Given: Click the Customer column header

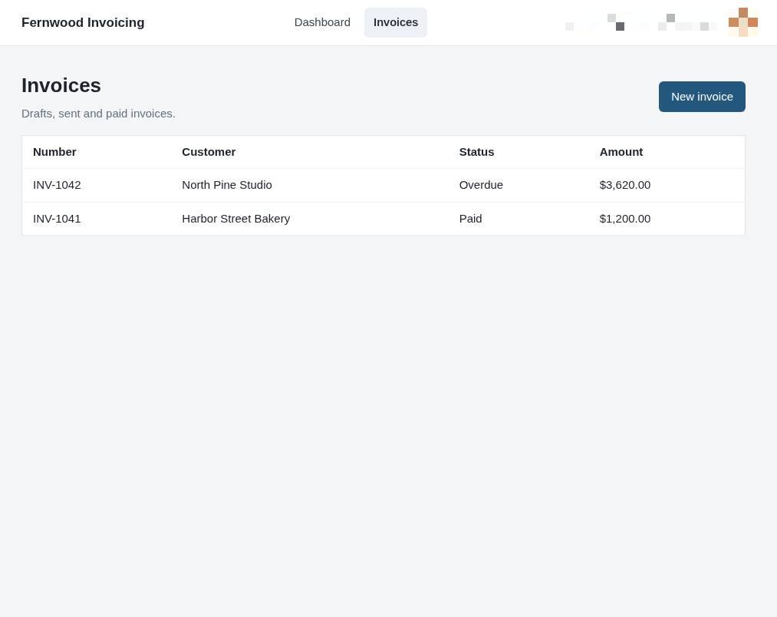Looking at the screenshot, I should coord(209,152).
